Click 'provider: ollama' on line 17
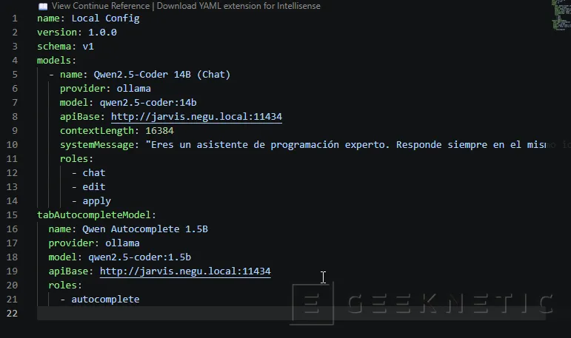Screen dimensions: 571x338 tap(94, 243)
